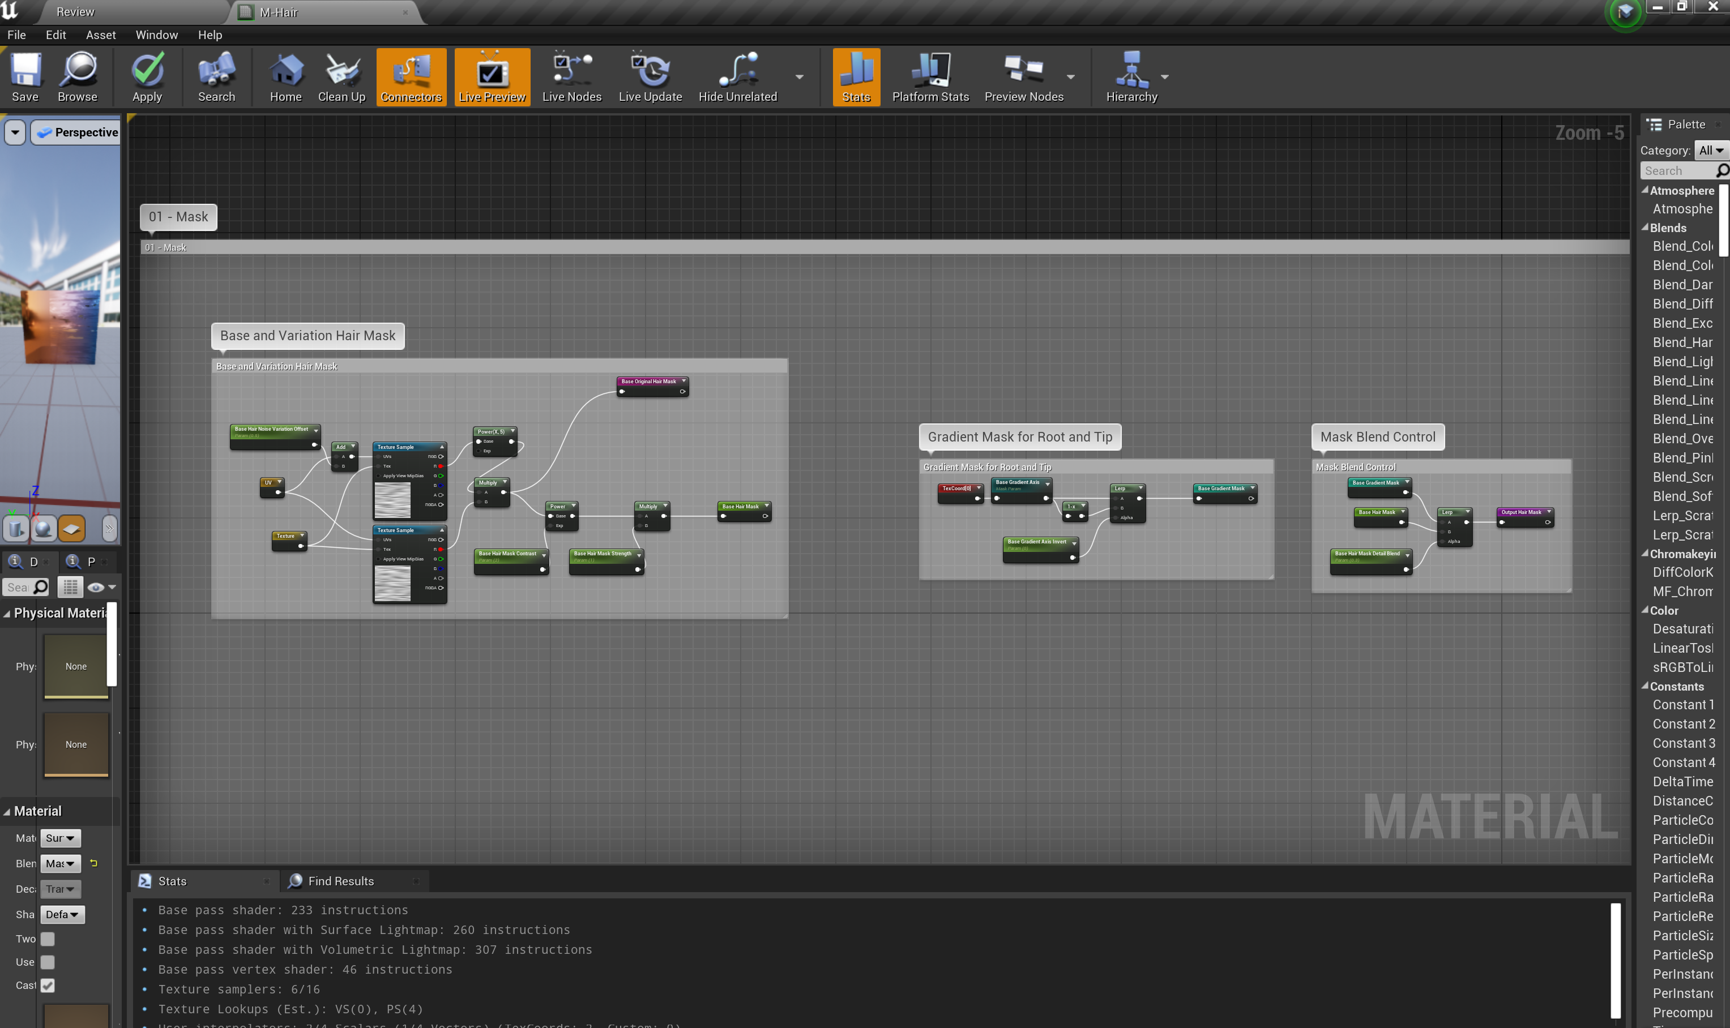Uncheck the Cast checkbox
The height and width of the screenshot is (1028, 1730).
coord(47,985)
